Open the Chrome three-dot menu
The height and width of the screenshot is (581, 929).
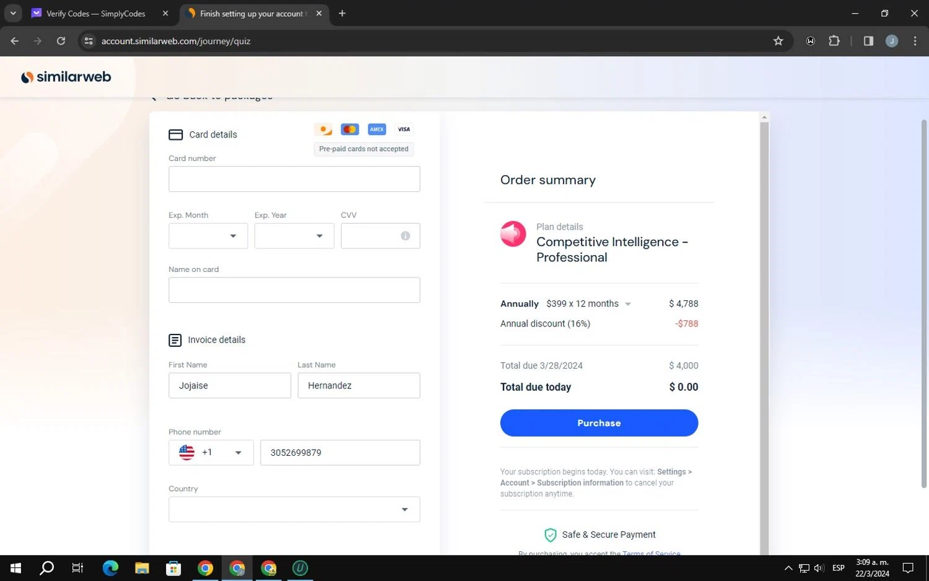[x=915, y=41]
